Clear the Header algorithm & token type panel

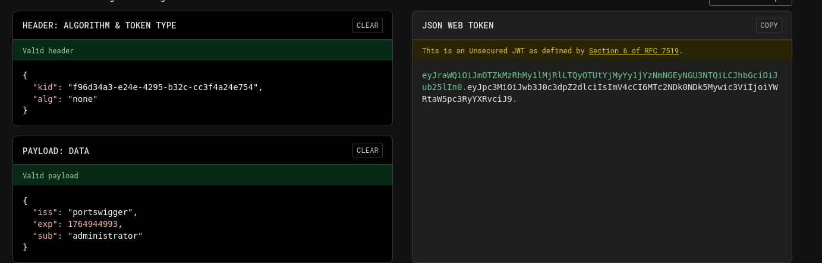367,25
